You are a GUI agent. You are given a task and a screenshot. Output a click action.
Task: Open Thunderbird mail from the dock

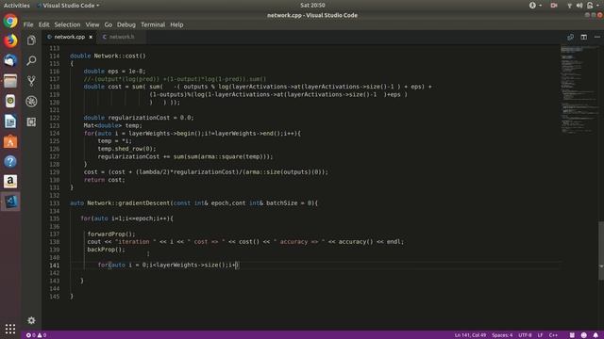coord(10,60)
